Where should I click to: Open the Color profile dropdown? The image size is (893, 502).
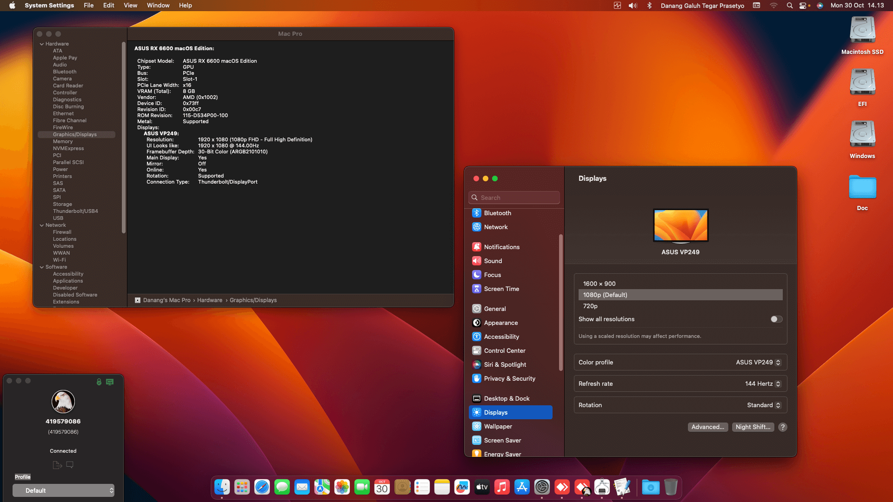(x=759, y=362)
